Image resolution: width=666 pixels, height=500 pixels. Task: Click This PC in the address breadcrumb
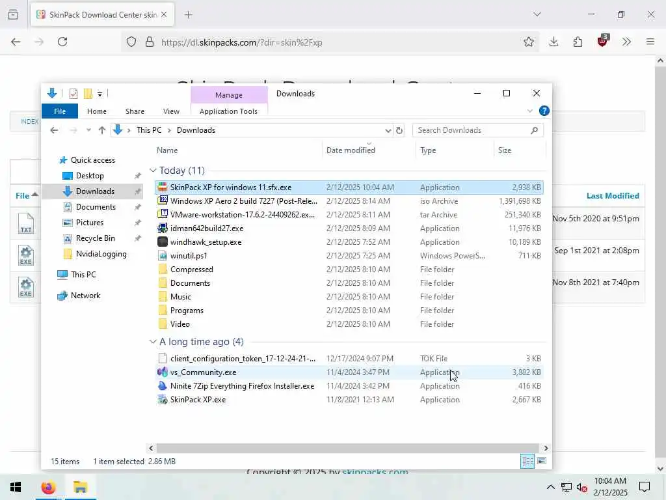[x=149, y=130]
